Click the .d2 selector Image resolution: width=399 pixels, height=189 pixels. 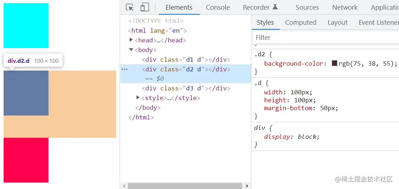tap(260, 55)
